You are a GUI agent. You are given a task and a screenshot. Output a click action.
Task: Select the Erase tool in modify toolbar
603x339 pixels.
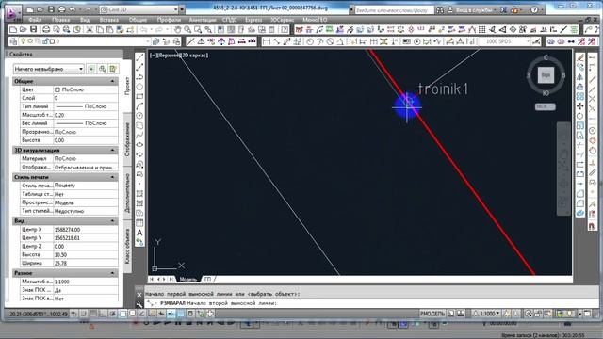[580, 57]
